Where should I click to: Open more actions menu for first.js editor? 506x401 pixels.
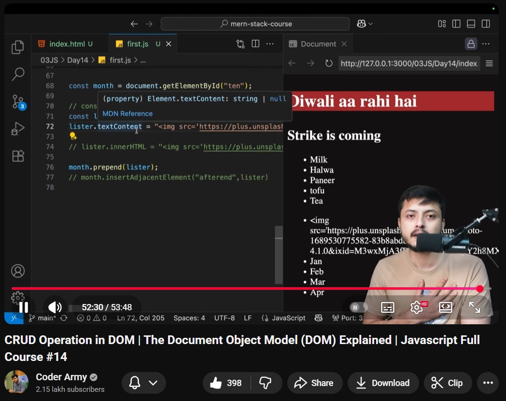click(270, 44)
